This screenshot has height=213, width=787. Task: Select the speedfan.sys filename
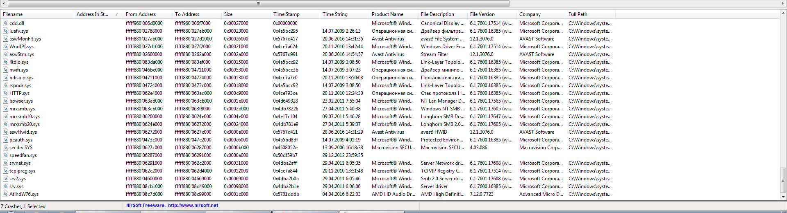click(23, 155)
